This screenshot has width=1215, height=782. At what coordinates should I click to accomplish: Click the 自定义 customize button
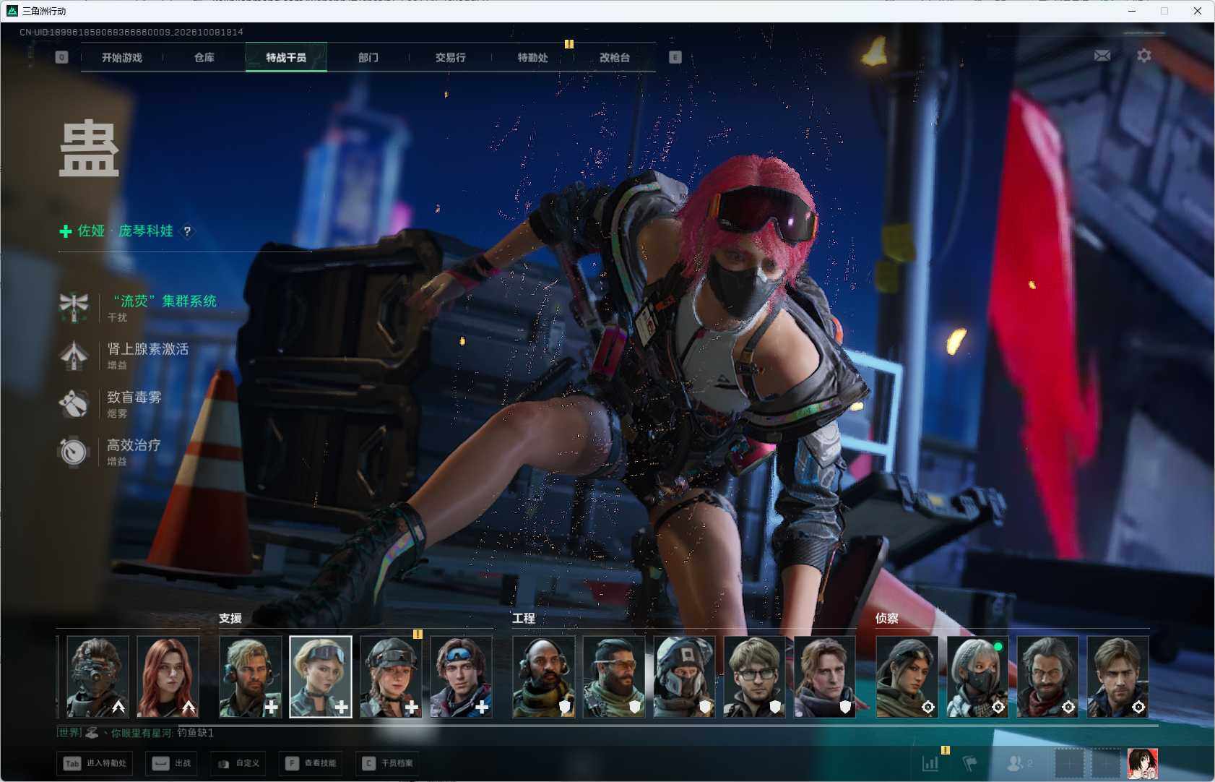click(x=238, y=763)
